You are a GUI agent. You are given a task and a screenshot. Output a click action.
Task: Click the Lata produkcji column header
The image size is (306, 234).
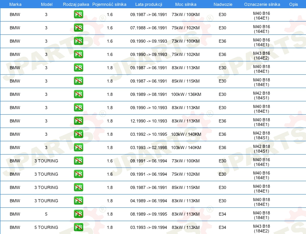(149, 4)
